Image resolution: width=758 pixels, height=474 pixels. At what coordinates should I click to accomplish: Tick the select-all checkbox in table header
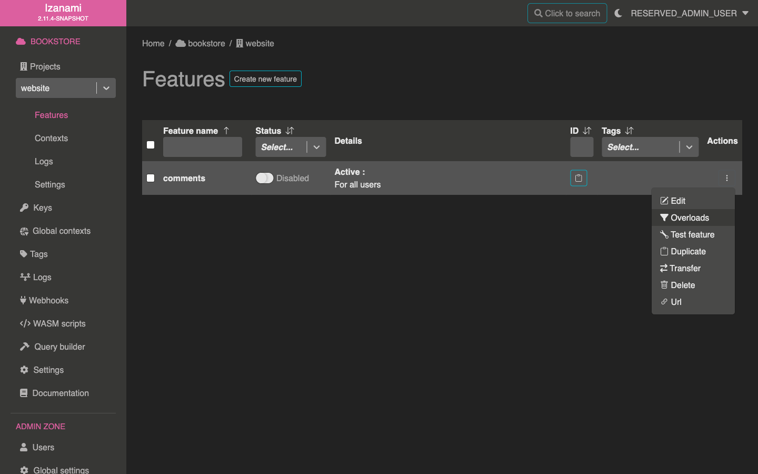click(x=151, y=145)
